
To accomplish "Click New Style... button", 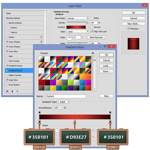I will (133, 24).
